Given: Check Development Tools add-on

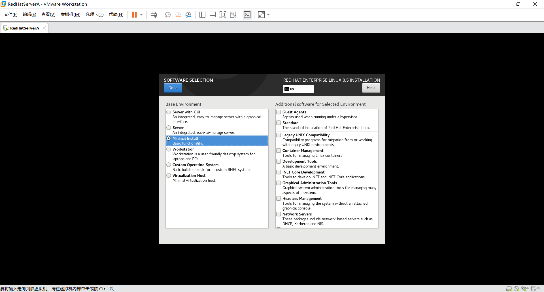Looking at the screenshot, I should click(279, 161).
